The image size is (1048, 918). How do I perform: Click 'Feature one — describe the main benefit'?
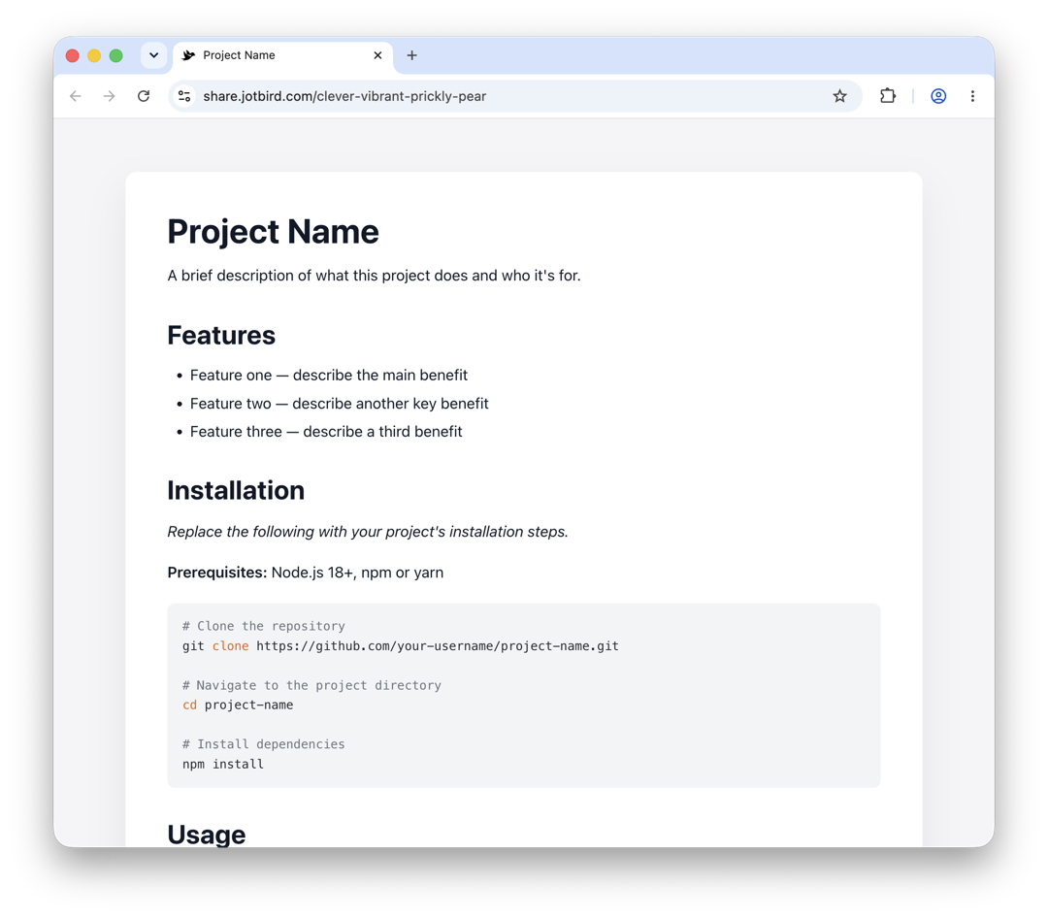pyautogui.click(x=329, y=376)
